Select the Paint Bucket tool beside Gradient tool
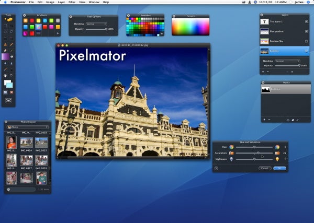This screenshot has width=314, height=223. coord(12,57)
